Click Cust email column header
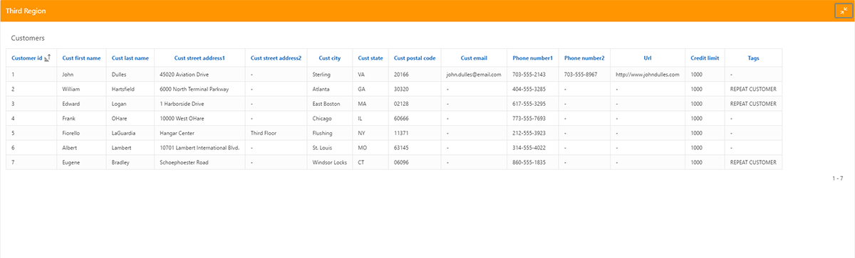Image resolution: width=855 pixels, height=258 pixels. pos(474,58)
